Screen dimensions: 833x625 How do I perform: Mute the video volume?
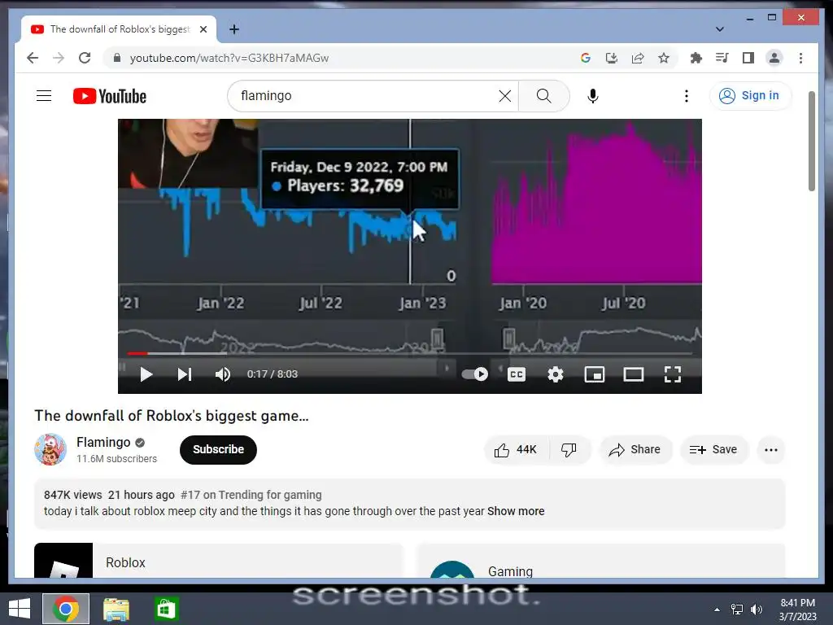(x=223, y=374)
